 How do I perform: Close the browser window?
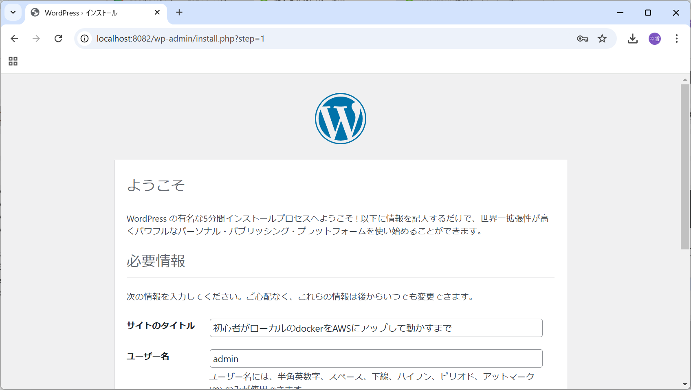pos(676,13)
